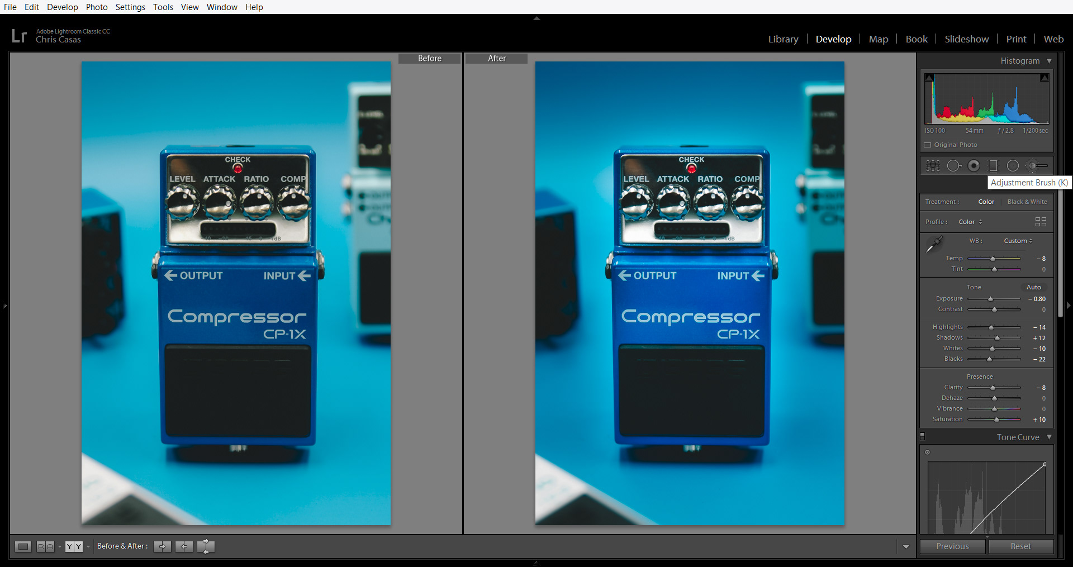Open the Develop menu
Image resolution: width=1073 pixels, height=567 pixels.
pyautogui.click(x=63, y=7)
